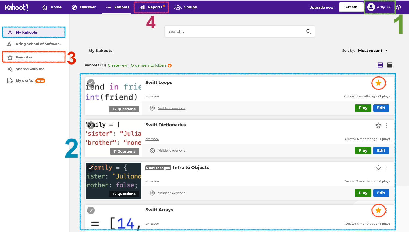Open the Kahoots tab

[x=118, y=7]
